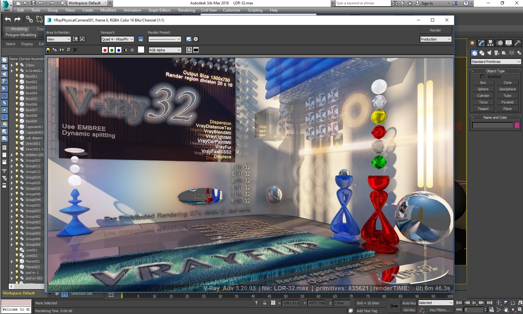
Task: Toggle selection lock padlock in status bar
Action: tap(265, 303)
